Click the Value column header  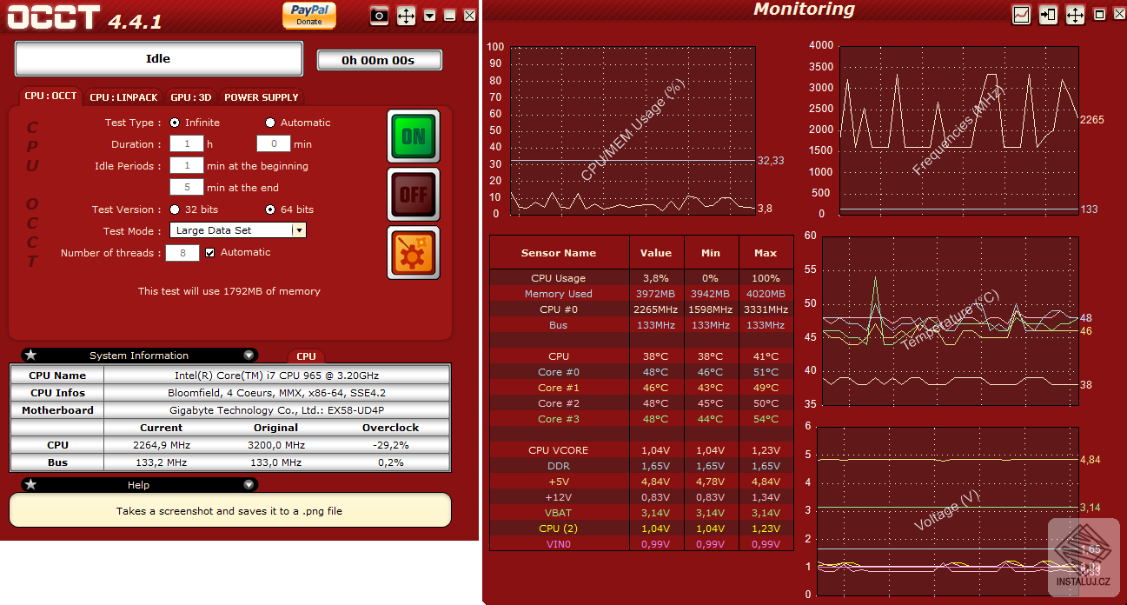tap(656, 253)
